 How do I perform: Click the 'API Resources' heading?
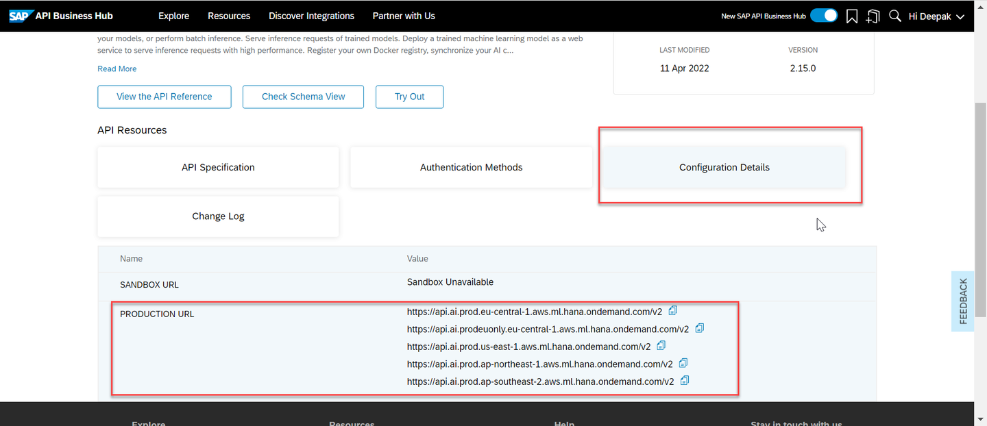tap(132, 130)
